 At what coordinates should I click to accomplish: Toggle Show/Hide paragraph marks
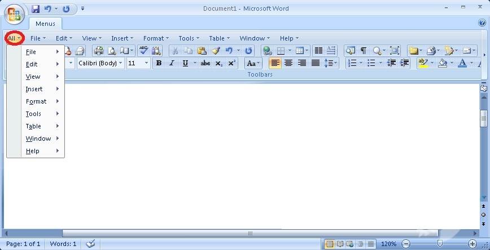point(363,51)
